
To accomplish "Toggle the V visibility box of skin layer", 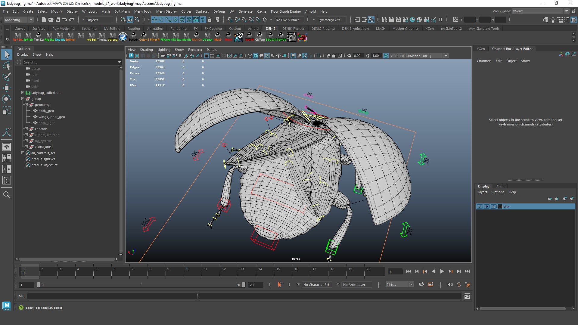I will point(480,207).
